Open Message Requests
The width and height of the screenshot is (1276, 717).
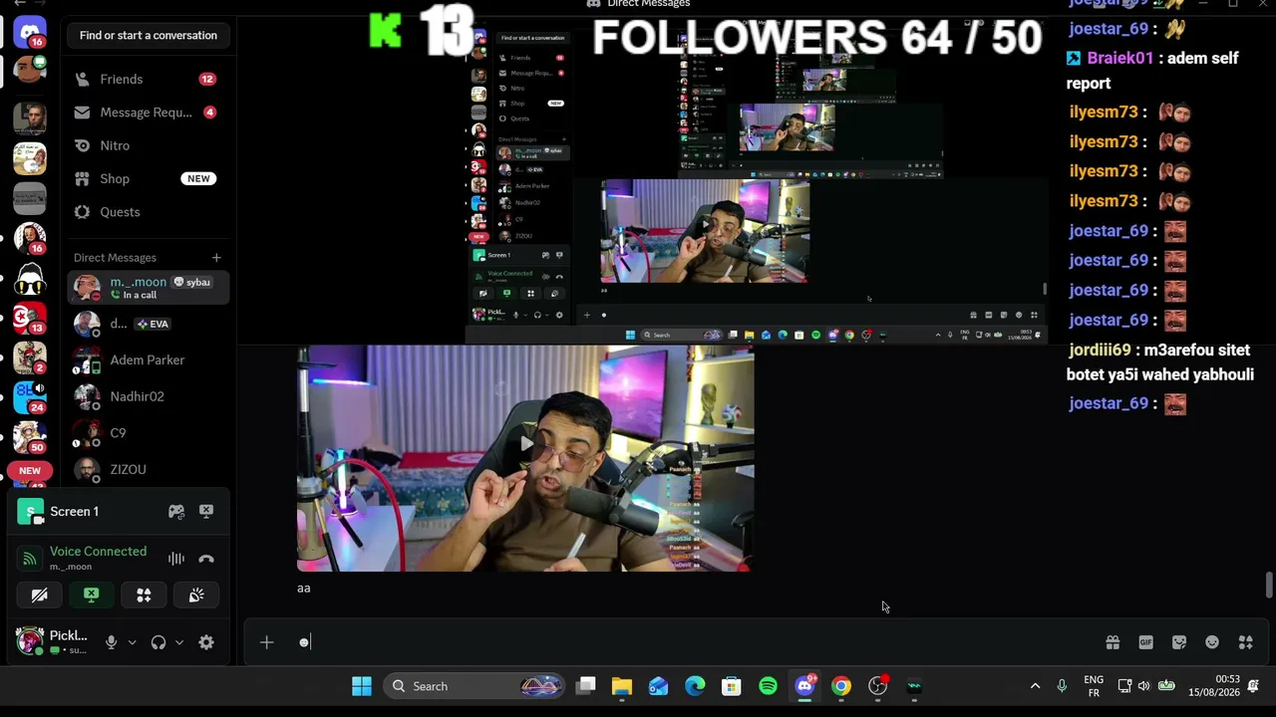149,113
